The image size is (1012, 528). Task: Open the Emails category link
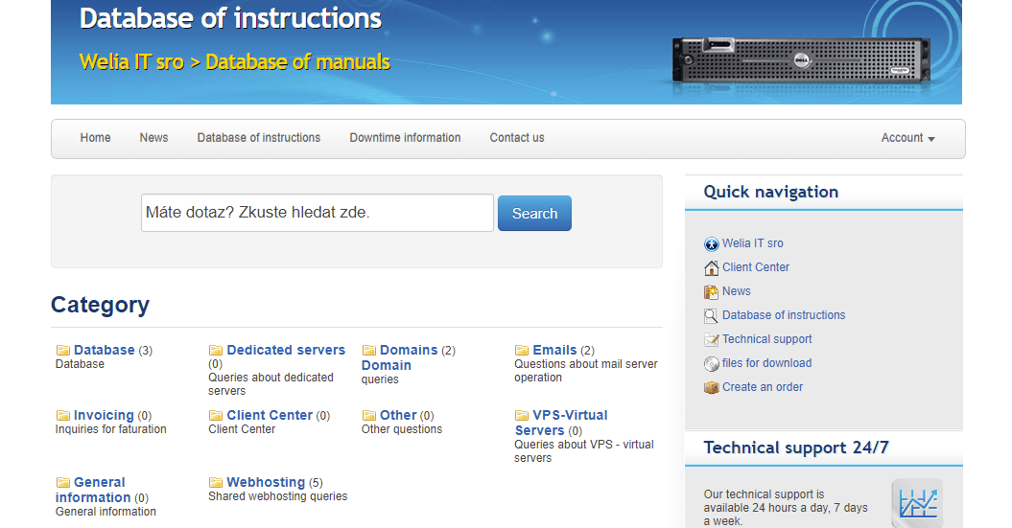pos(554,350)
